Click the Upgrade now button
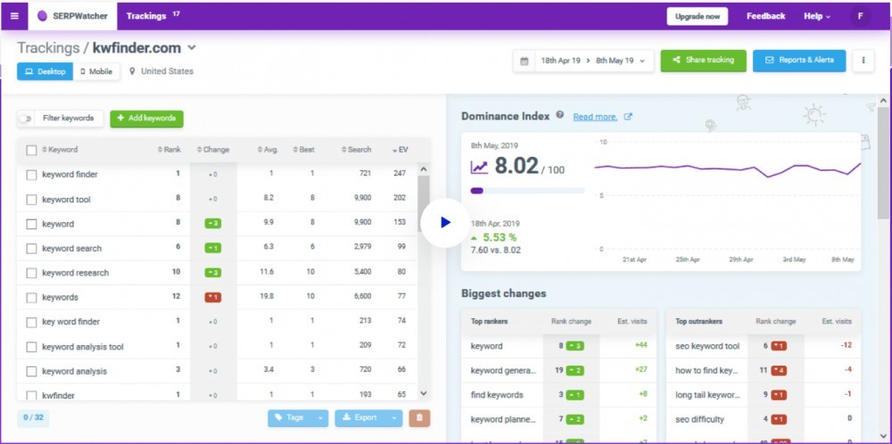The height and width of the screenshot is (444, 892). click(x=698, y=16)
